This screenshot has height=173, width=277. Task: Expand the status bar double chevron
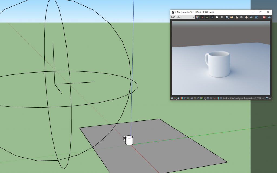270,98
